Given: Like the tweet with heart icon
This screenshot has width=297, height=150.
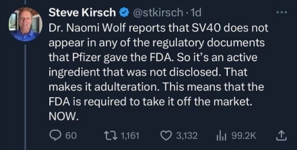Looking at the screenshot, I should pos(166,136).
